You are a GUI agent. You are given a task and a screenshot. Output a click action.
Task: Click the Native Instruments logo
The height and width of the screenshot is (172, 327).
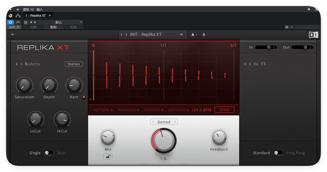313,35
